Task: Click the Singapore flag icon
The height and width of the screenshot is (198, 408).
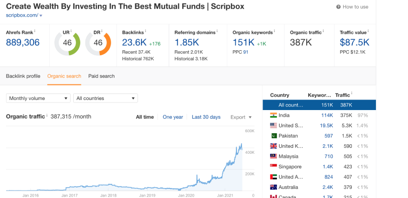Action: 274,166
